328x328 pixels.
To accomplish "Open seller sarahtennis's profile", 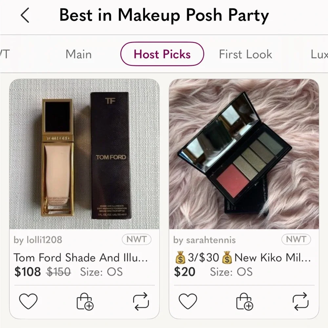I will (204, 240).
